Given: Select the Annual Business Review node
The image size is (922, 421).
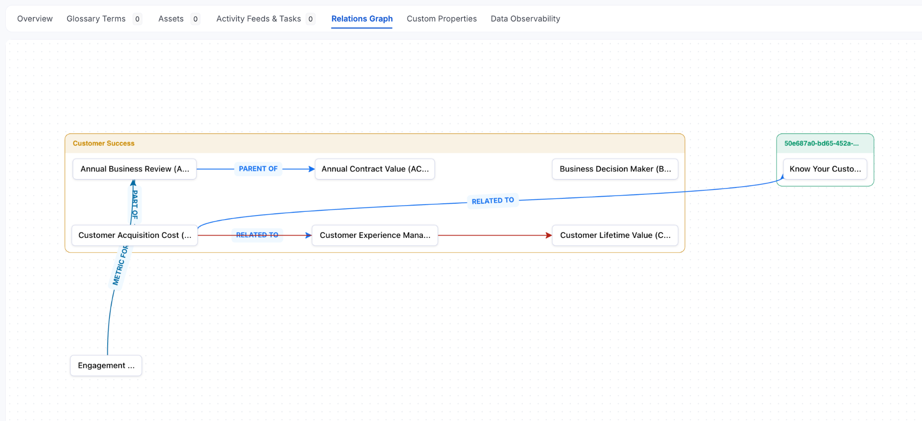Looking at the screenshot, I should coord(135,169).
